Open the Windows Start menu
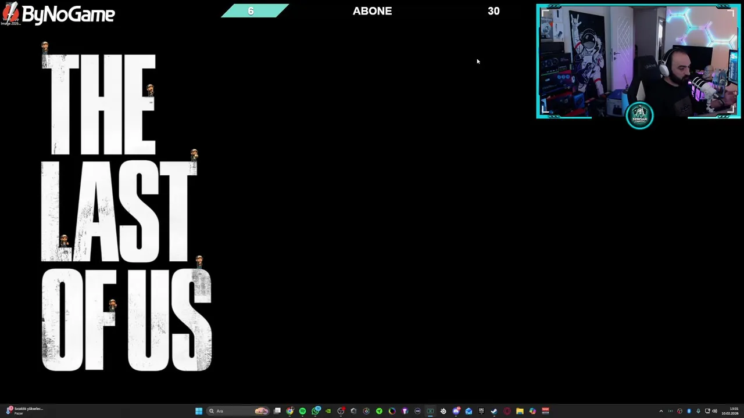The height and width of the screenshot is (418, 744). pyautogui.click(x=199, y=411)
